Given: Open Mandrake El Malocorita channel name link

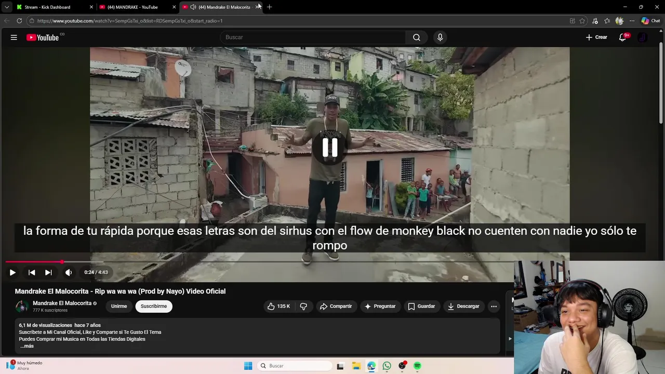Looking at the screenshot, I should 62,303.
